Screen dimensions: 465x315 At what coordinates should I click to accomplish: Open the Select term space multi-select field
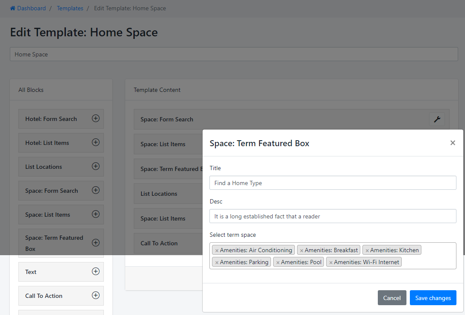(427, 262)
